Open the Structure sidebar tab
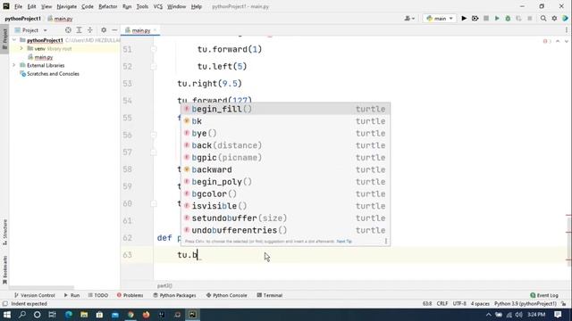 click(4, 232)
